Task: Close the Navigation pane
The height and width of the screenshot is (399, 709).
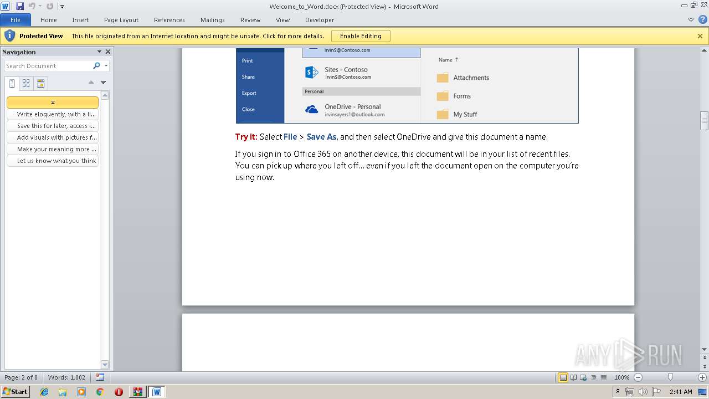Action: coord(108,52)
